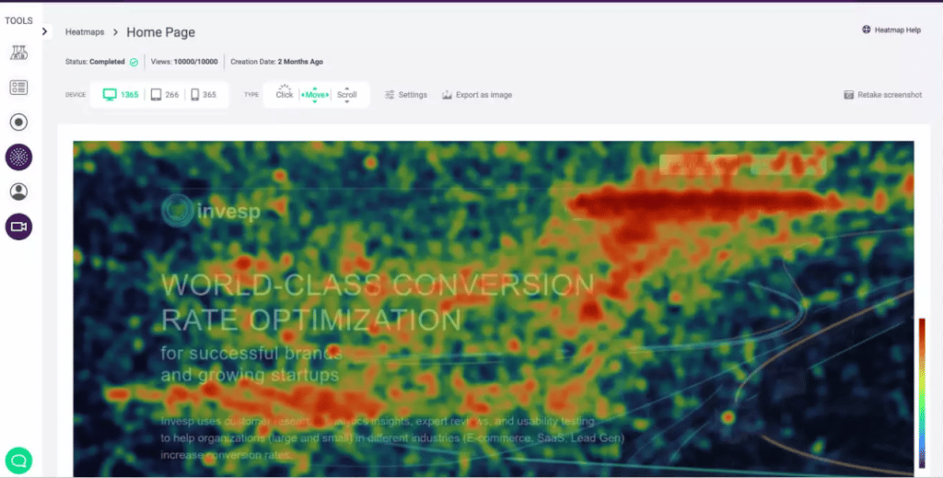Click Export as image
943x478 pixels.
(x=477, y=94)
